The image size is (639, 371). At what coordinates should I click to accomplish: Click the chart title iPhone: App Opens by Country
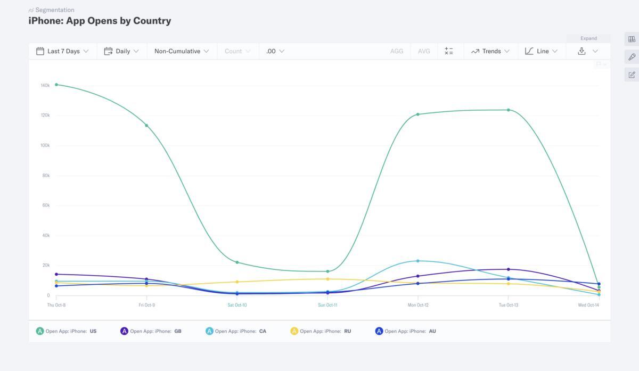[x=100, y=21]
